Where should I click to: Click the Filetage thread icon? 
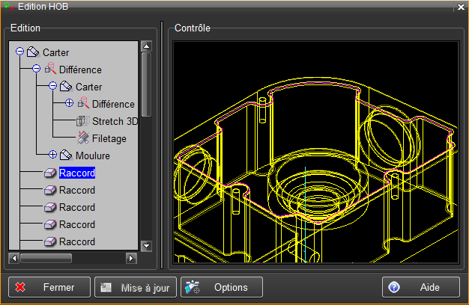pyautogui.click(x=82, y=138)
